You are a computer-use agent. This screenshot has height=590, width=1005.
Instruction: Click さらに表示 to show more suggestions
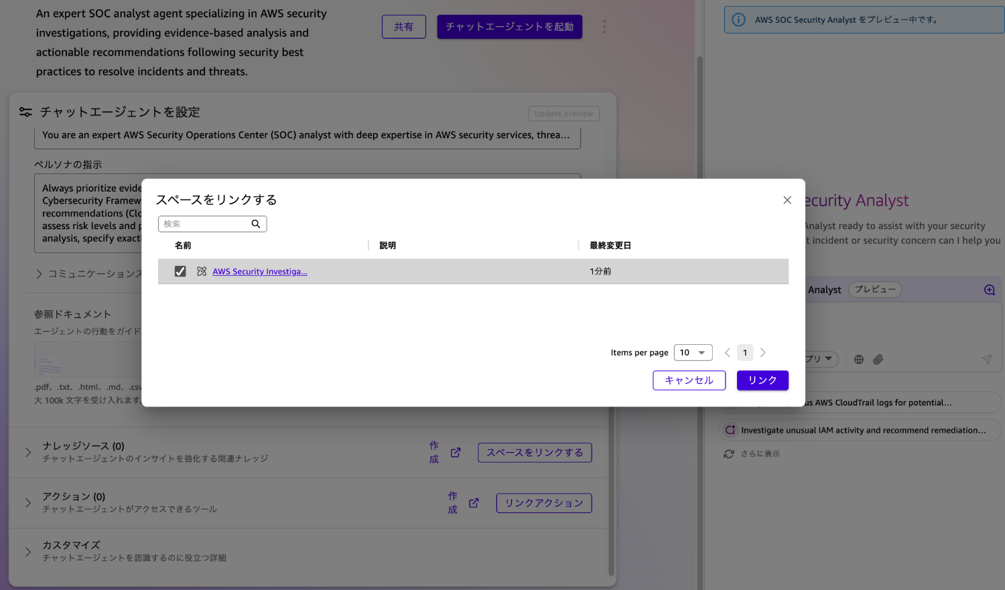click(760, 454)
